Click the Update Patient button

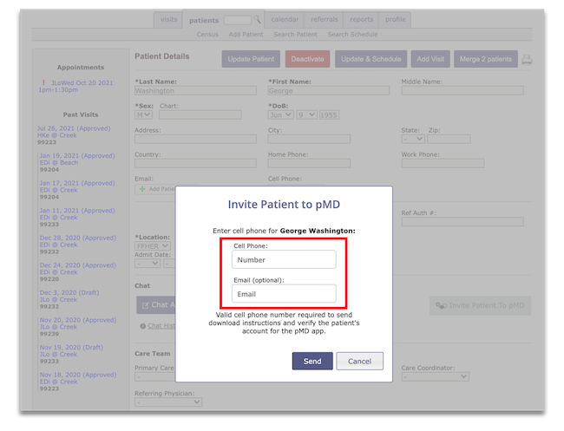[x=251, y=59]
